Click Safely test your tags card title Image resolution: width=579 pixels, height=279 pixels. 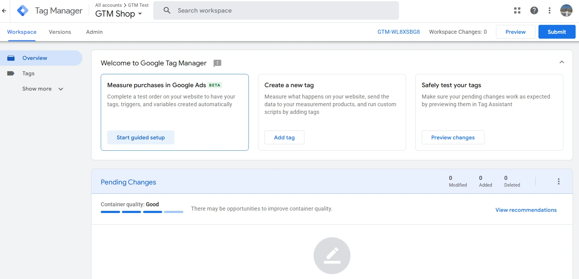click(x=452, y=85)
